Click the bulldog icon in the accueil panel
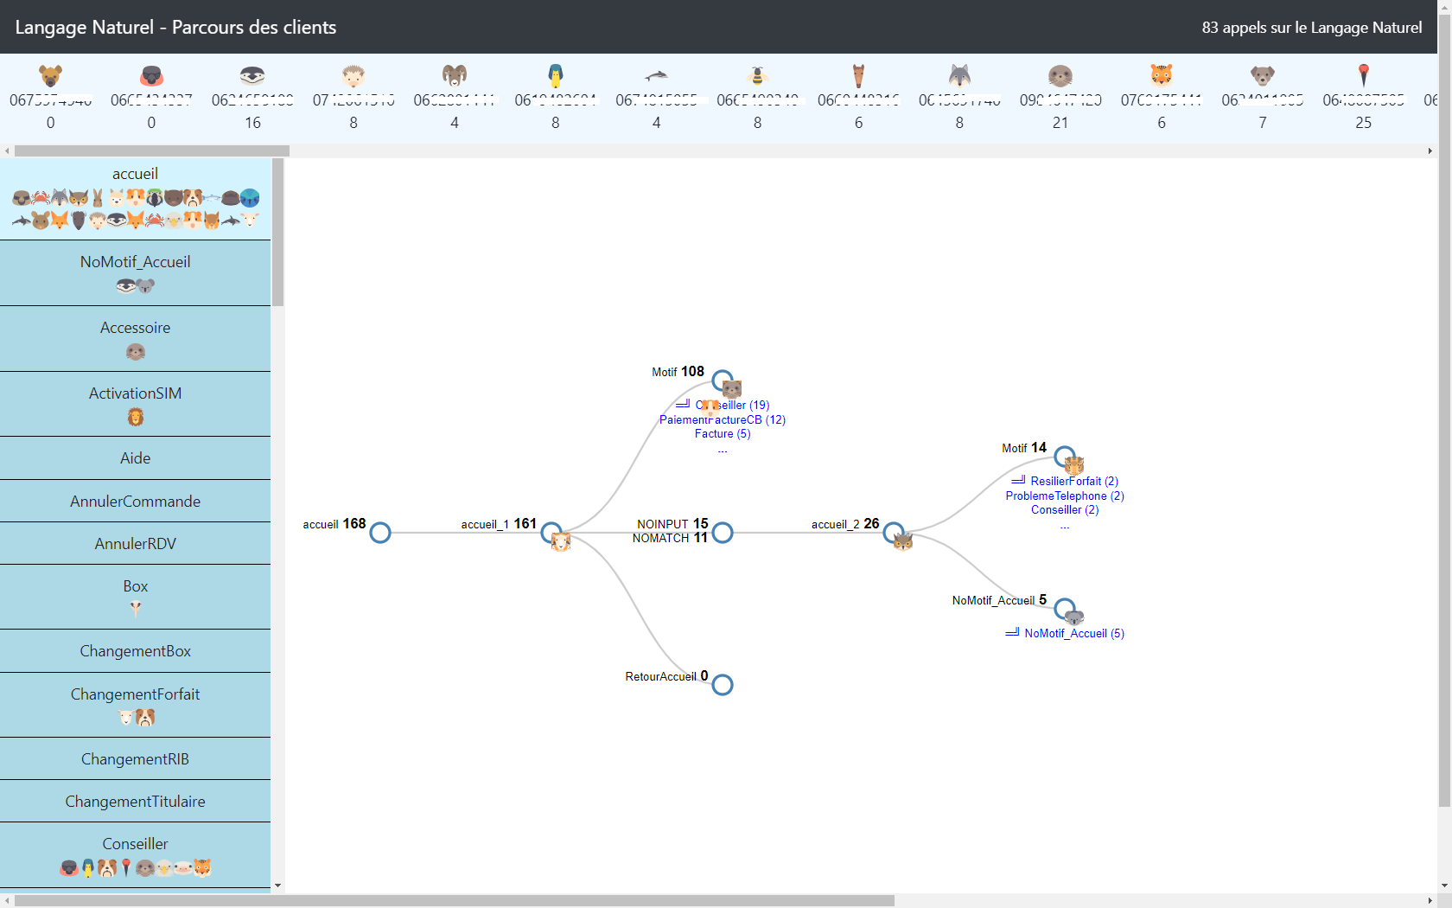 (193, 198)
